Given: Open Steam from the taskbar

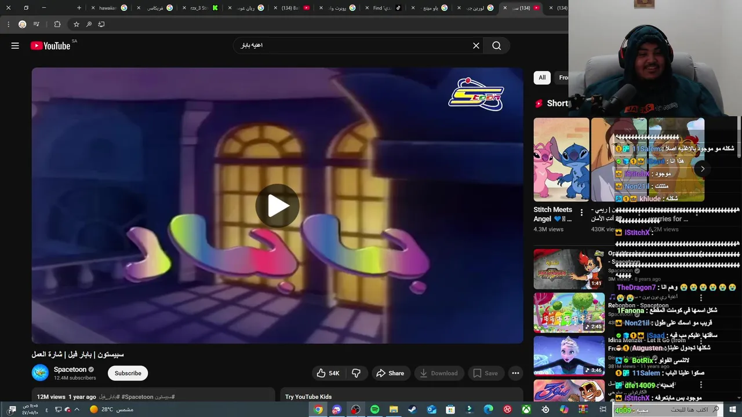Looking at the screenshot, I should coord(412,409).
